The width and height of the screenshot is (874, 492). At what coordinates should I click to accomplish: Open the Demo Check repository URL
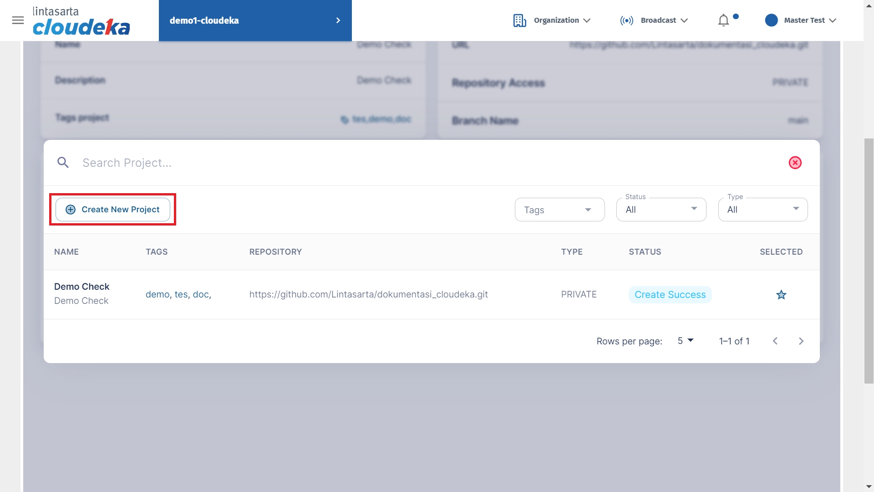[368, 294]
